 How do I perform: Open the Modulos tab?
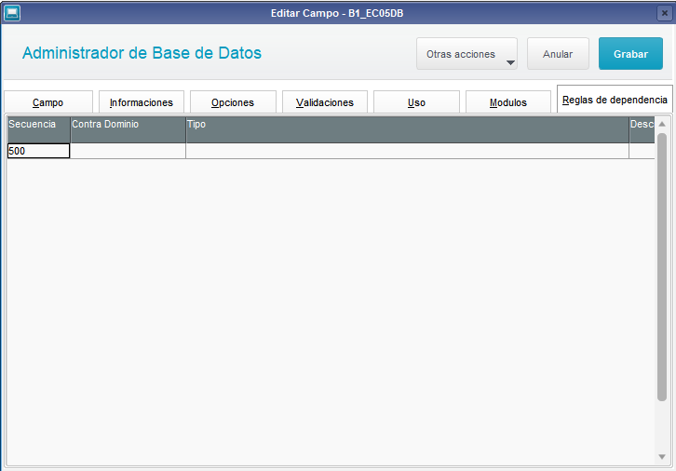tap(508, 102)
